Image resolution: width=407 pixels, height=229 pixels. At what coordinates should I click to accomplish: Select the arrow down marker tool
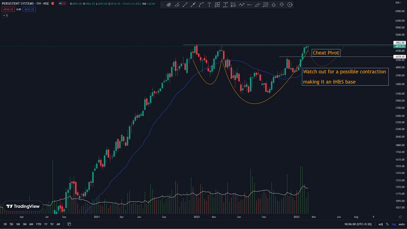pos(282,5)
